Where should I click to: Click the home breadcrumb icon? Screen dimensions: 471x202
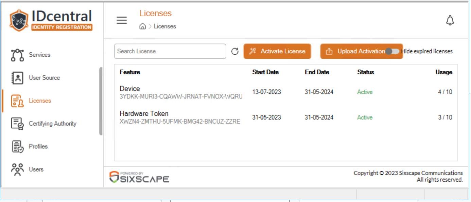pos(143,26)
